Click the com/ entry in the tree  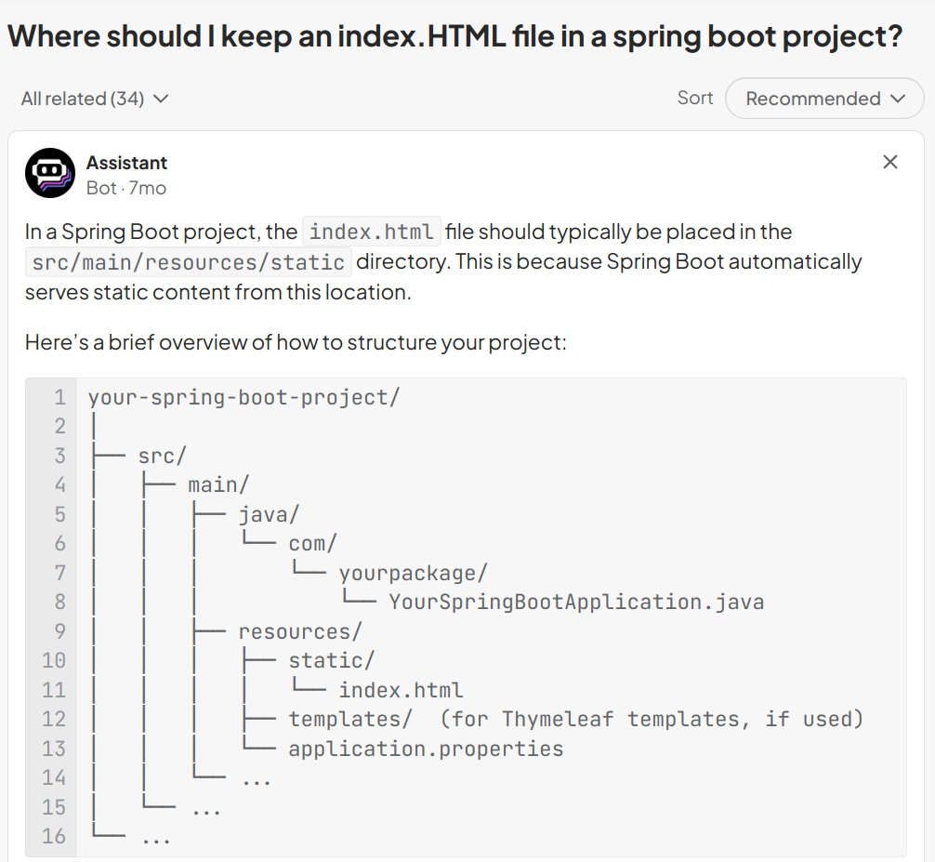click(x=313, y=543)
